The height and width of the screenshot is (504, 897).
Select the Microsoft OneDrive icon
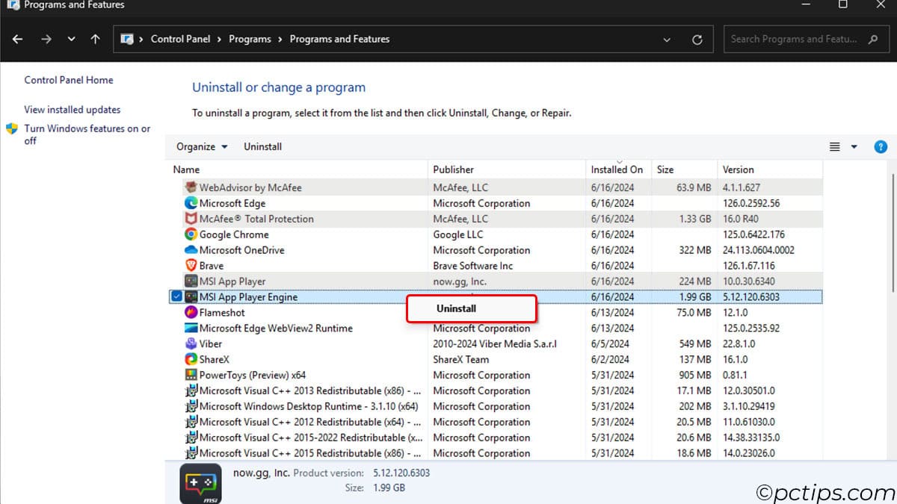click(x=190, y=250)
